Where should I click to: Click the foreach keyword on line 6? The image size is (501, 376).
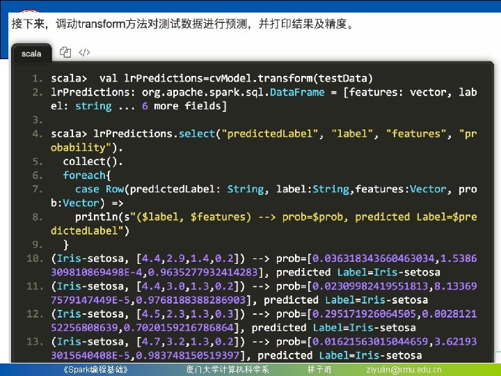coord(84,175)
